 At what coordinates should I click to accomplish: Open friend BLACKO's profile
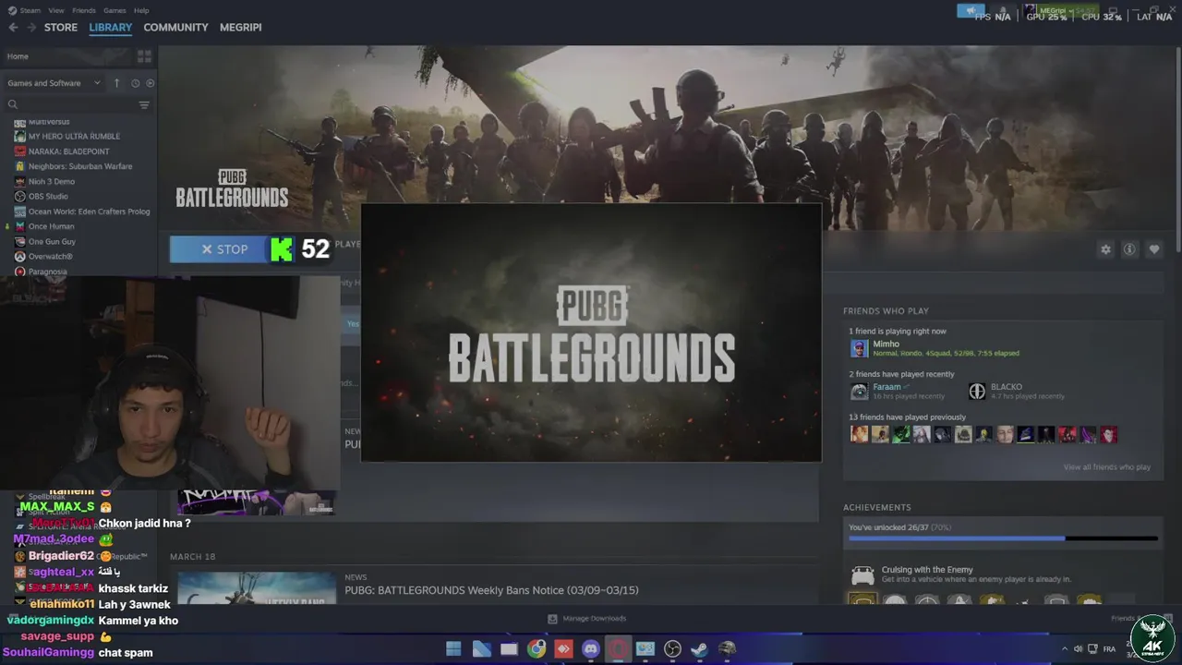[1007, 387]
